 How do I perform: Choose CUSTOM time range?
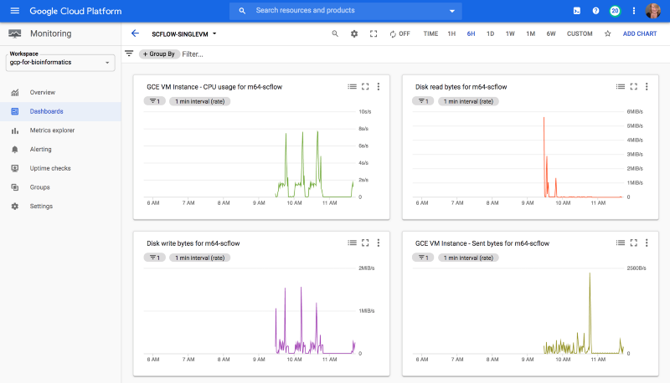[580, 33]
